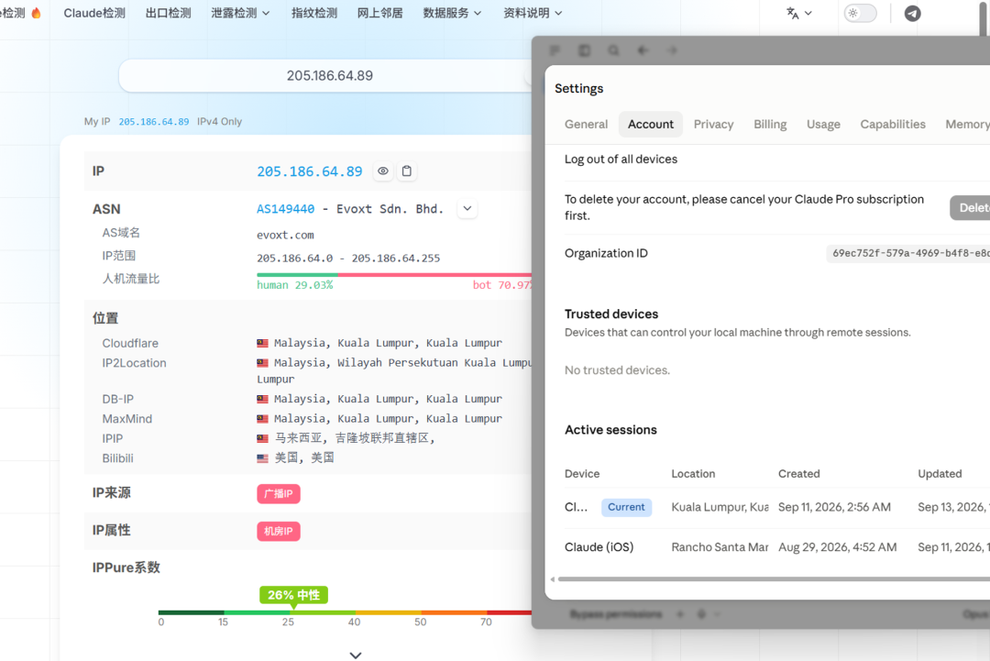Switch to the General settings tab
This screenshot has width=990, height=661.
pos(586,125)
